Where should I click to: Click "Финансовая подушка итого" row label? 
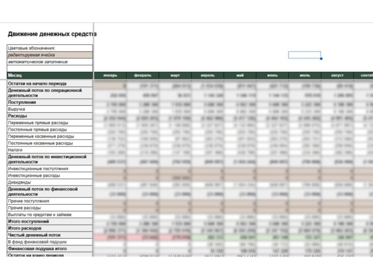click(50, 249)
